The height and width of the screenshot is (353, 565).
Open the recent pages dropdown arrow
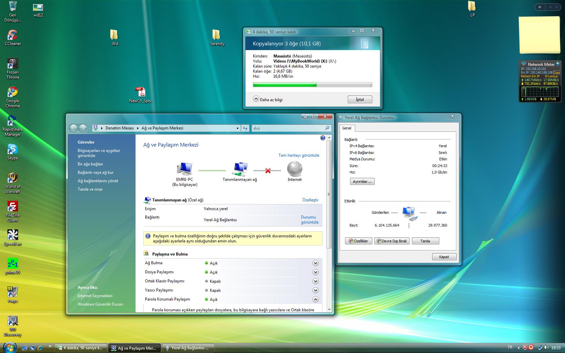pos(89,128)
